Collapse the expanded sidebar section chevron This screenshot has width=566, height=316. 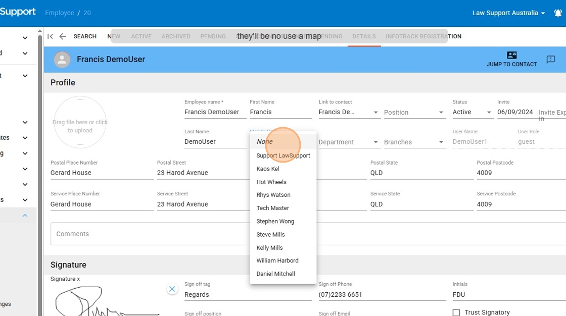[25, 216]
